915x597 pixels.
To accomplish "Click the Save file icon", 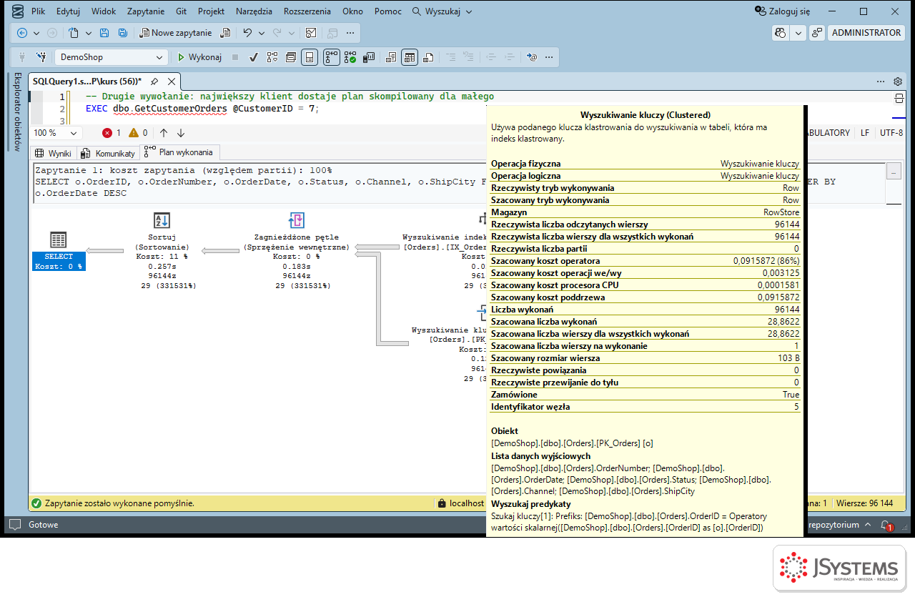I will pyautogui.click(x=104, y=33).
